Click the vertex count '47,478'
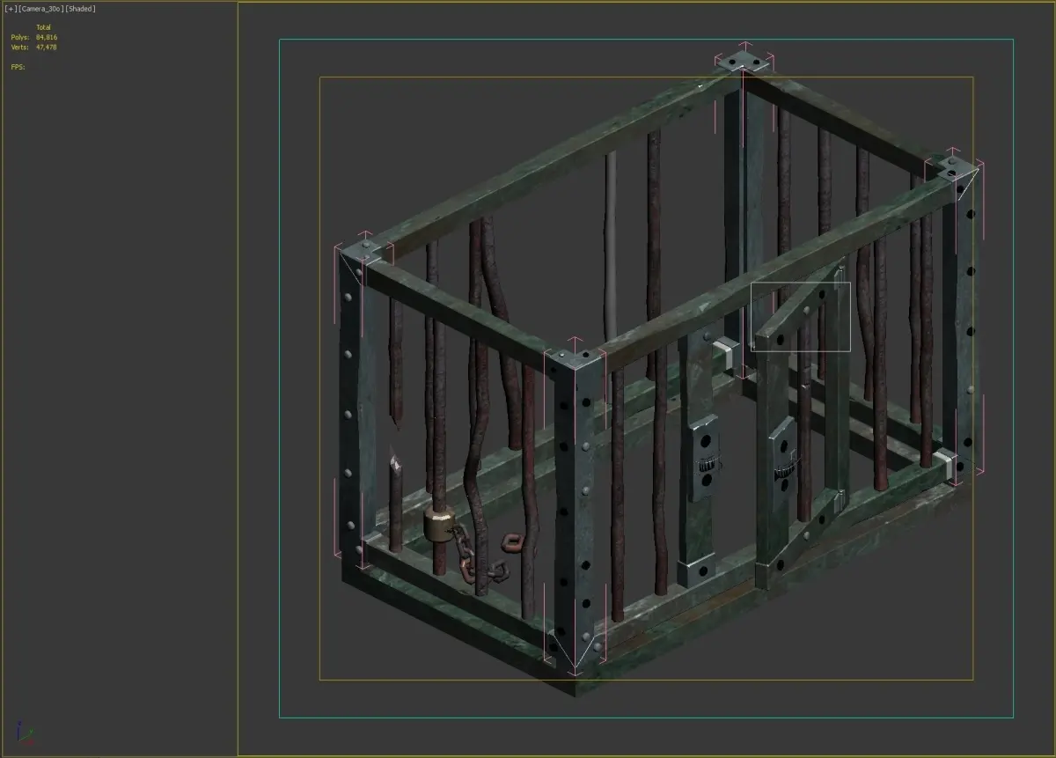The image size is (1056, 758). 47,47
